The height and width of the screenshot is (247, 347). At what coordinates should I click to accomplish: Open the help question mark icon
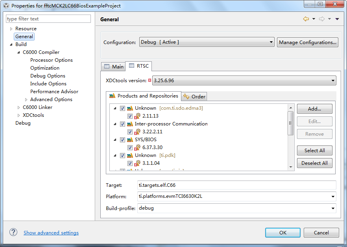click(x=13, y=232)
